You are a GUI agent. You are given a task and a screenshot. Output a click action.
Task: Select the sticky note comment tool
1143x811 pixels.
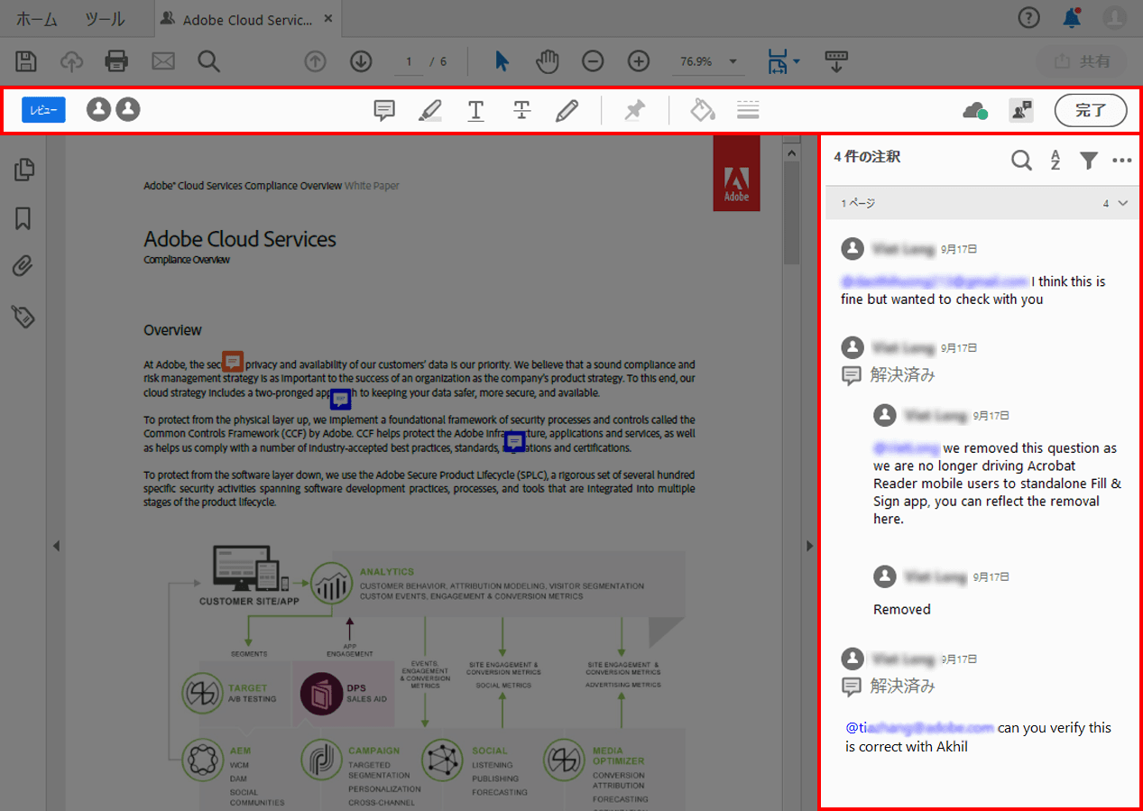(383, 110)
